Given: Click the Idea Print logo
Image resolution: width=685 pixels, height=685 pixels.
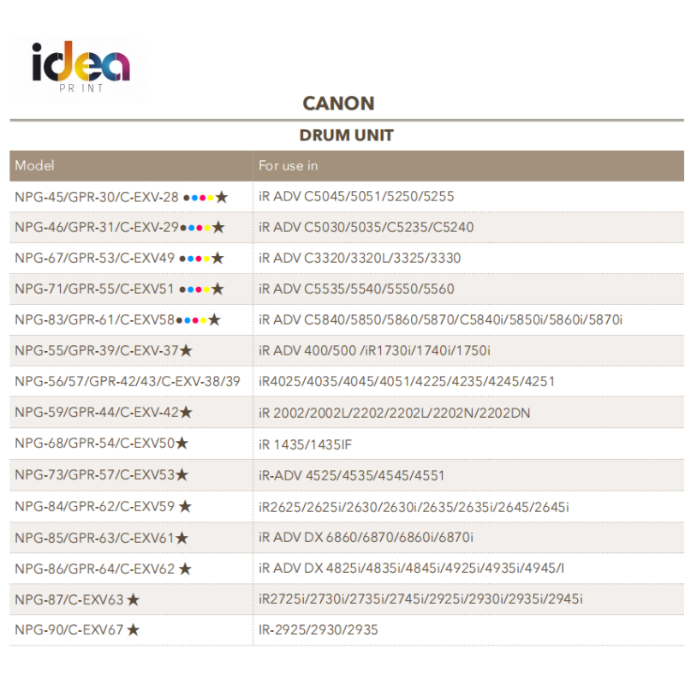Looking at the screenshot, I should coord(81,68).
